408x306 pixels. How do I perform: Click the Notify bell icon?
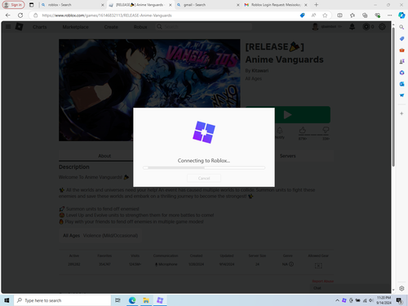[280, 131]
